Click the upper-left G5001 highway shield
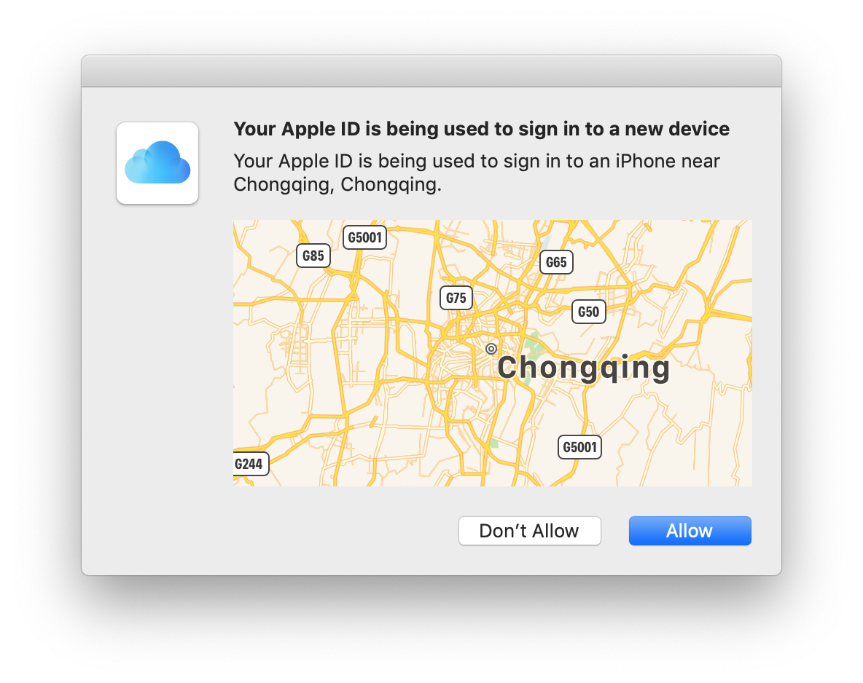The image size is (863, 683). point(364,237)
